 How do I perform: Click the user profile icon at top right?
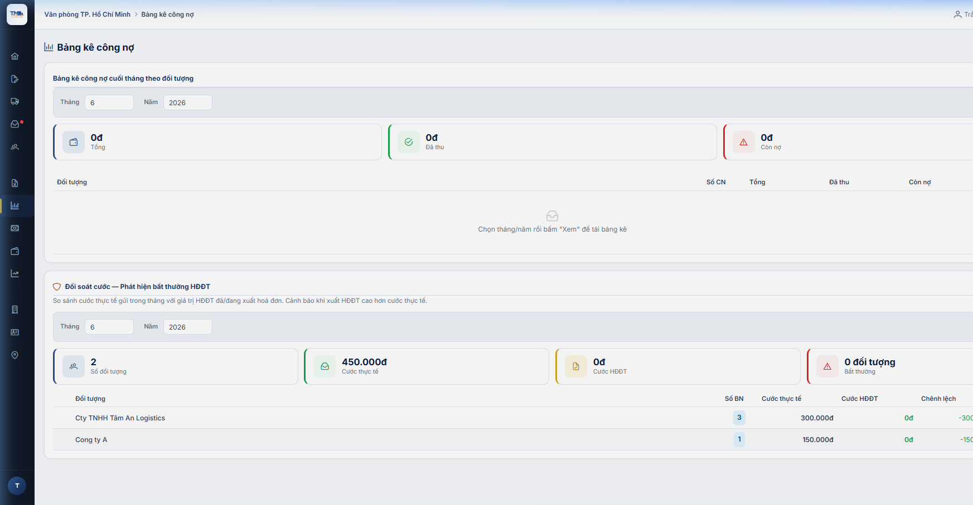957,14
